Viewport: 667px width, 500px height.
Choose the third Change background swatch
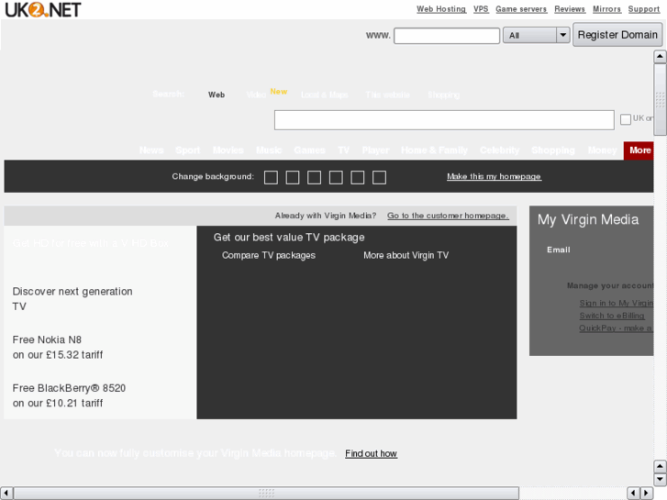pos(314,177)
